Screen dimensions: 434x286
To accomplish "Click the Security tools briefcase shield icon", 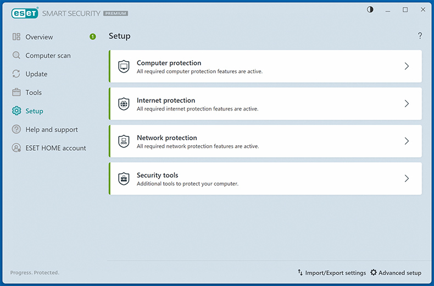I will (x=124, y=179).
